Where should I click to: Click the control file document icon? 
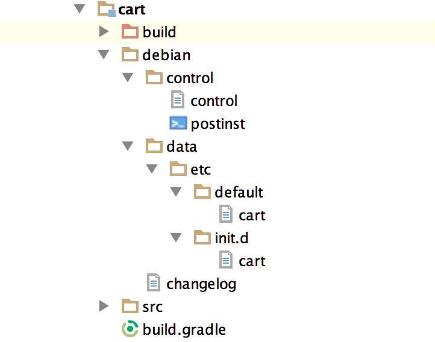[178, 101]
